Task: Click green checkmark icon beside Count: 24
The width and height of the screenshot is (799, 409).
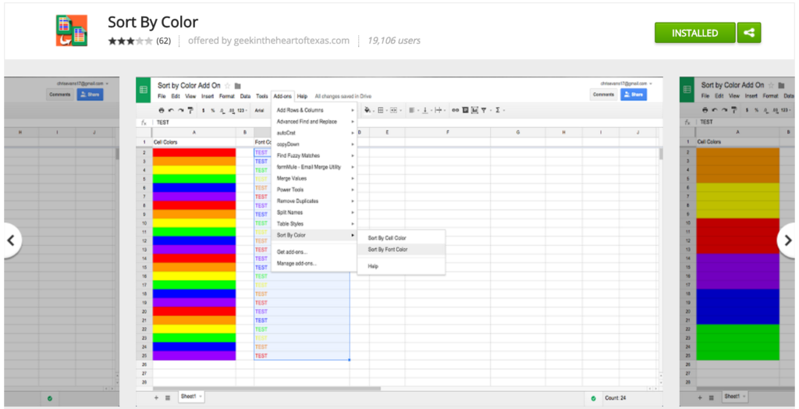Action: pyautogui.click(x=593, y=398)
